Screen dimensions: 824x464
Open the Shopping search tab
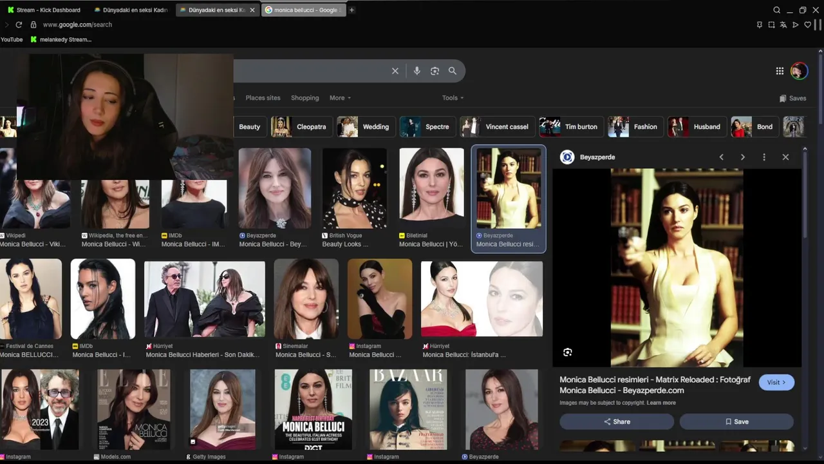point(305,98)
